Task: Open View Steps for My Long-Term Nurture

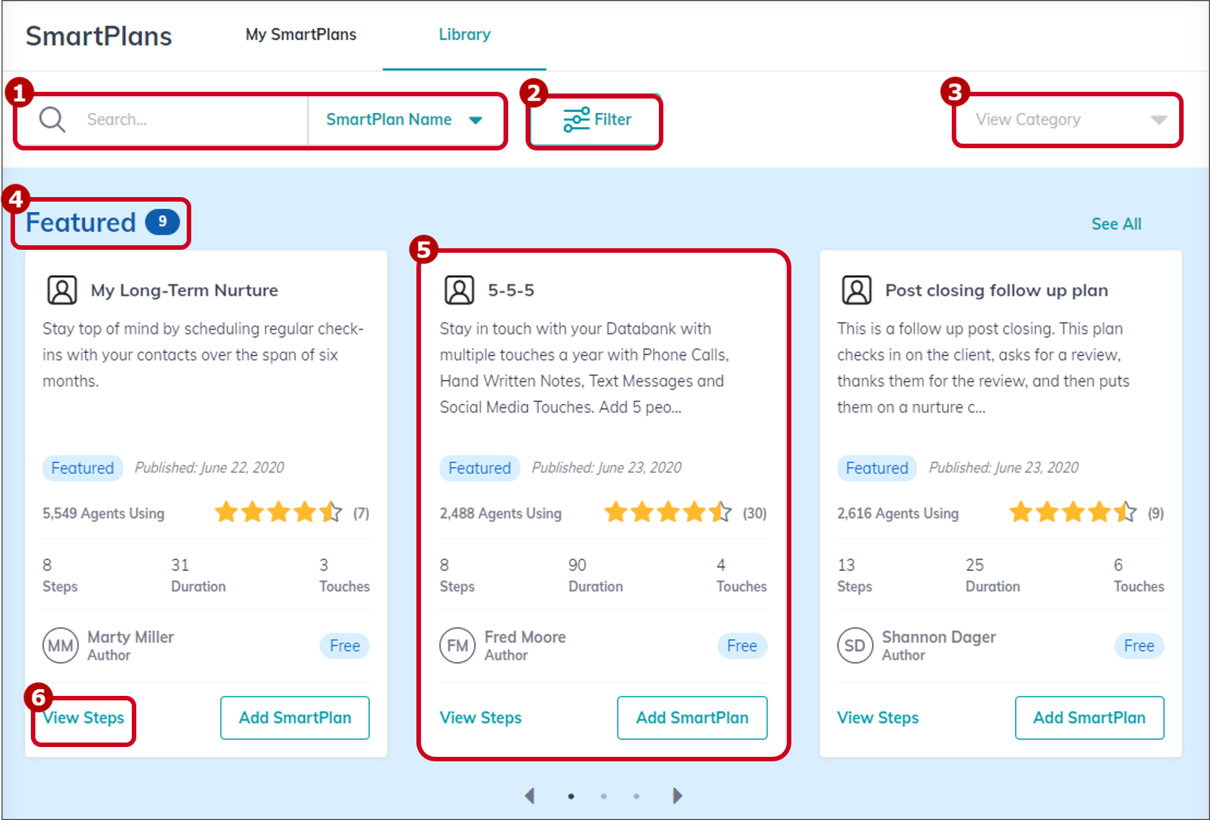Action: click(83, 718)
